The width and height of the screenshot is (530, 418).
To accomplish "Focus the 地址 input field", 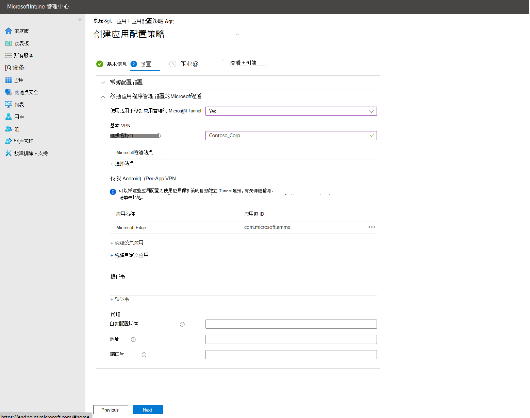I will (291, 340).
